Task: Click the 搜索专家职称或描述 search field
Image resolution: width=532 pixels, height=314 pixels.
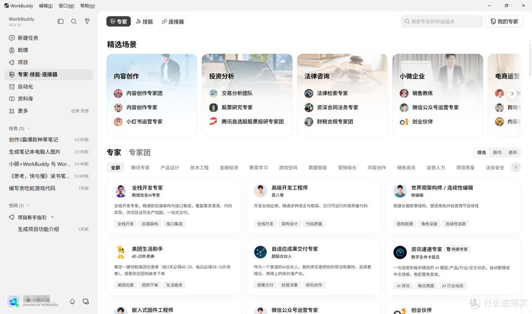Action: click(442, 21)
